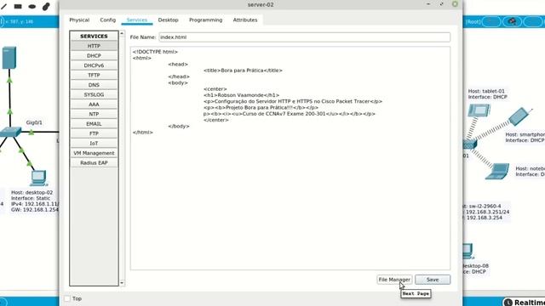
Task: Click the SERVICES list header
Action: [x=94, y=36]
